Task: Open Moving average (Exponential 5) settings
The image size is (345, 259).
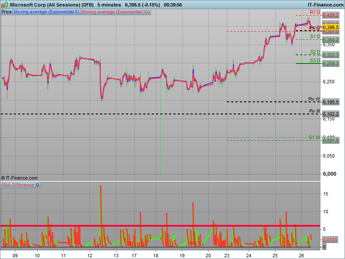Action: [47, 12]
